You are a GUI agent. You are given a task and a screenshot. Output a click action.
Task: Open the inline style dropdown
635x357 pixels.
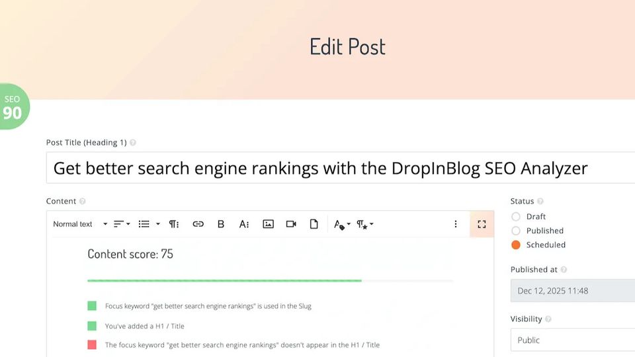342,224
